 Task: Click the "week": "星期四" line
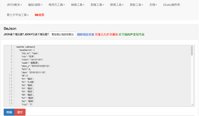[30, 63]
